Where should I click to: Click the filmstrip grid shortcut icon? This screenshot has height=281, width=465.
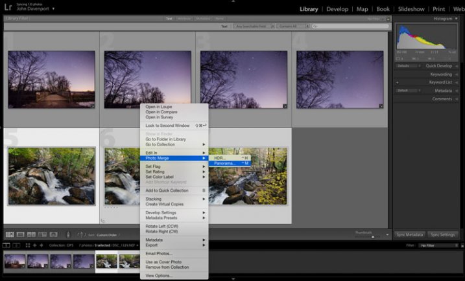tap(27, 245)
